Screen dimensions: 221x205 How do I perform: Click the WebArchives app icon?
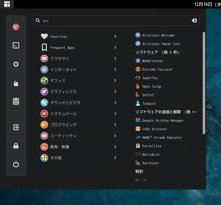pyautogui.click(x=138, y=61)
